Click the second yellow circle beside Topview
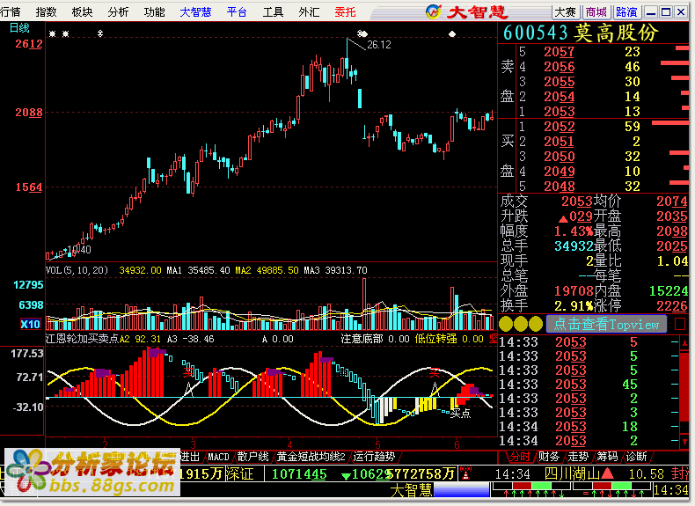The height and width of the screenshot is (506, 695). point(521,324)
